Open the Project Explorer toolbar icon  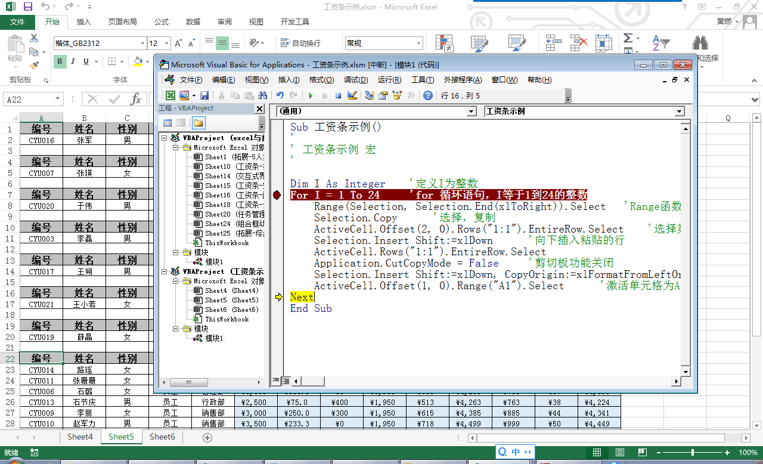[x=370, y=95]
